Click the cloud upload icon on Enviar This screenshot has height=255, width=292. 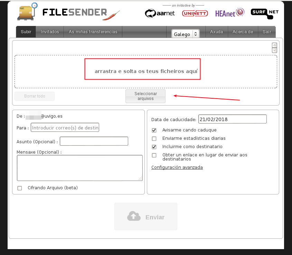coord(134,217)
